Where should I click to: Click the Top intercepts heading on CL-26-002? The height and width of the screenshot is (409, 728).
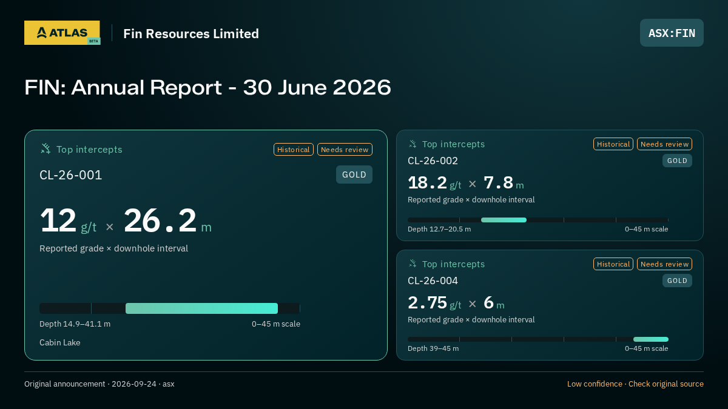(453, 144)
